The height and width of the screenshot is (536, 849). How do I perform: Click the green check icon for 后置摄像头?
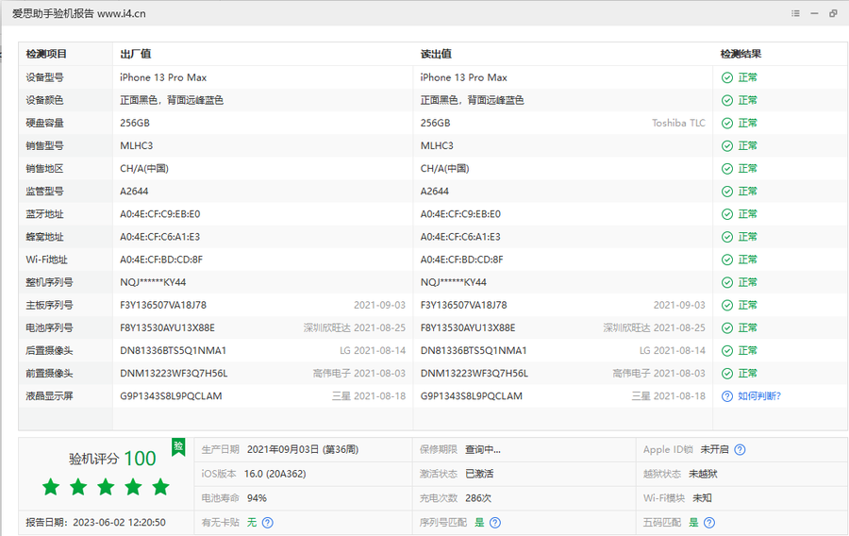[x=727, y=351]
